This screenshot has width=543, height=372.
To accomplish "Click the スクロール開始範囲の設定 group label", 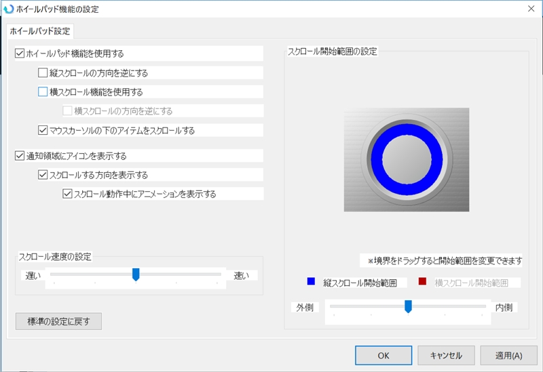I will click(x=333, y=51).
